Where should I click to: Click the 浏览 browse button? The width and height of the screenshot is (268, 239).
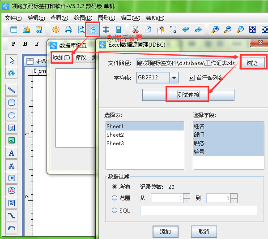[252, 63]
